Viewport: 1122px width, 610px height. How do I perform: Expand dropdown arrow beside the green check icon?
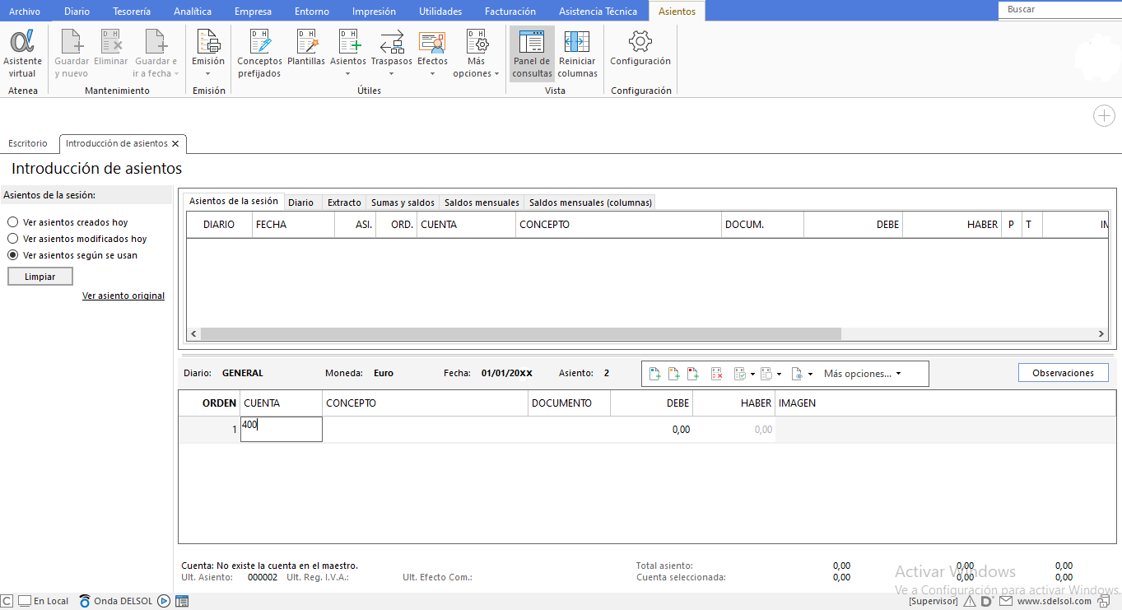click(x=752, y=374)
